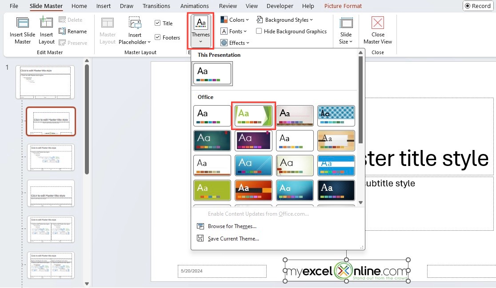496x288 pixels.
Task: Expand the Background Styles dropdown arrow
Action: click(311, 20)
